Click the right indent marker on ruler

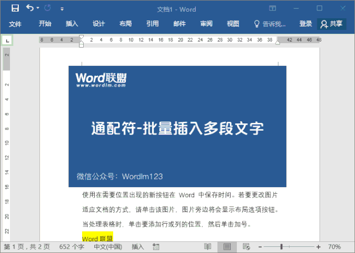(277, 43)
